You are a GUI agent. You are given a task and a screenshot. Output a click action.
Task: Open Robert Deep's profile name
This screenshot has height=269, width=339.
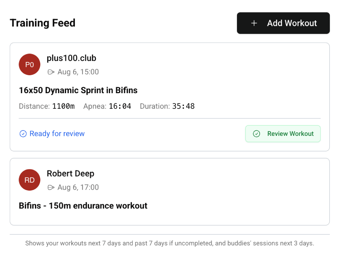(x=71, y=173)
